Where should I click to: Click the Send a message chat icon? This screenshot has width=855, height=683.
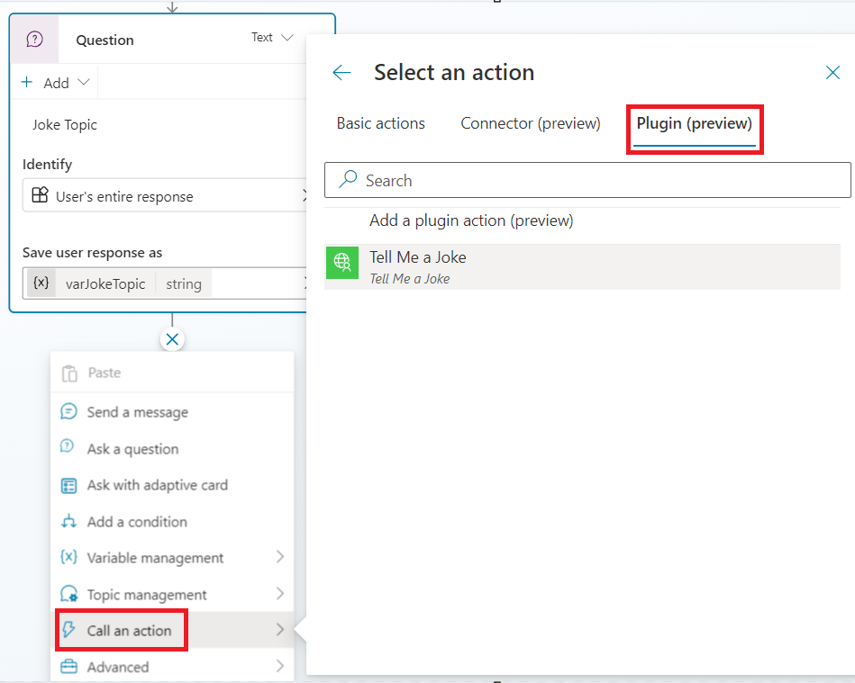coord(68,412)
